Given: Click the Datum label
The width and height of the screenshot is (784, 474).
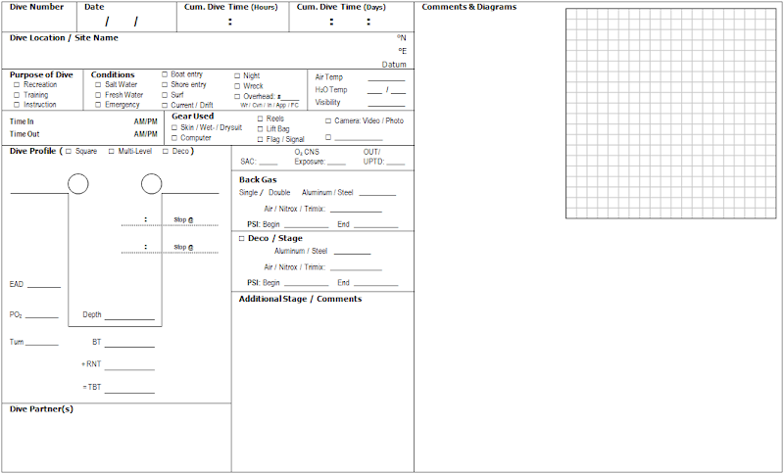Looking at the screenshot, I should click(394, 65).
